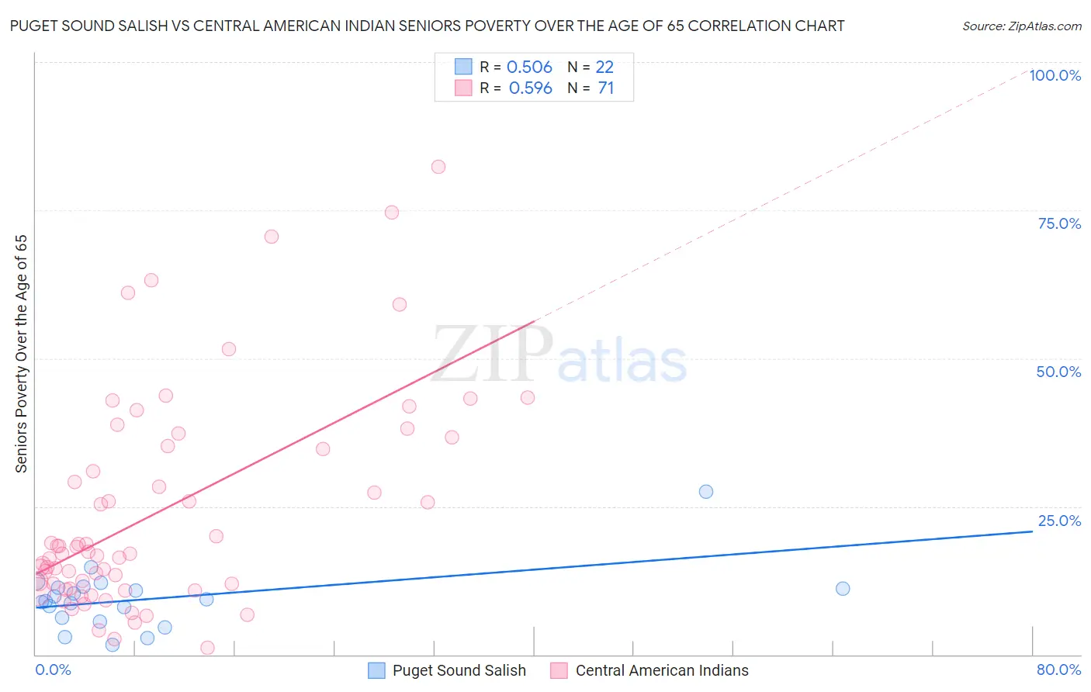Click the blue outlier point near 27%
The width and height of the screenshot is (1091, 692).
pos(706,492)
